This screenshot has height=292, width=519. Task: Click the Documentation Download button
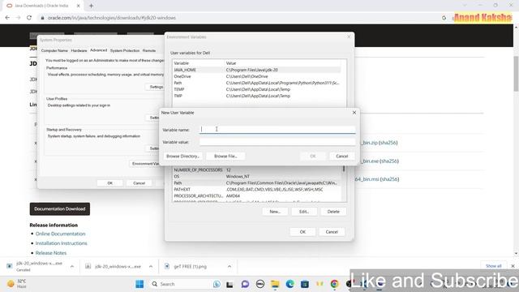coord(59,209)
